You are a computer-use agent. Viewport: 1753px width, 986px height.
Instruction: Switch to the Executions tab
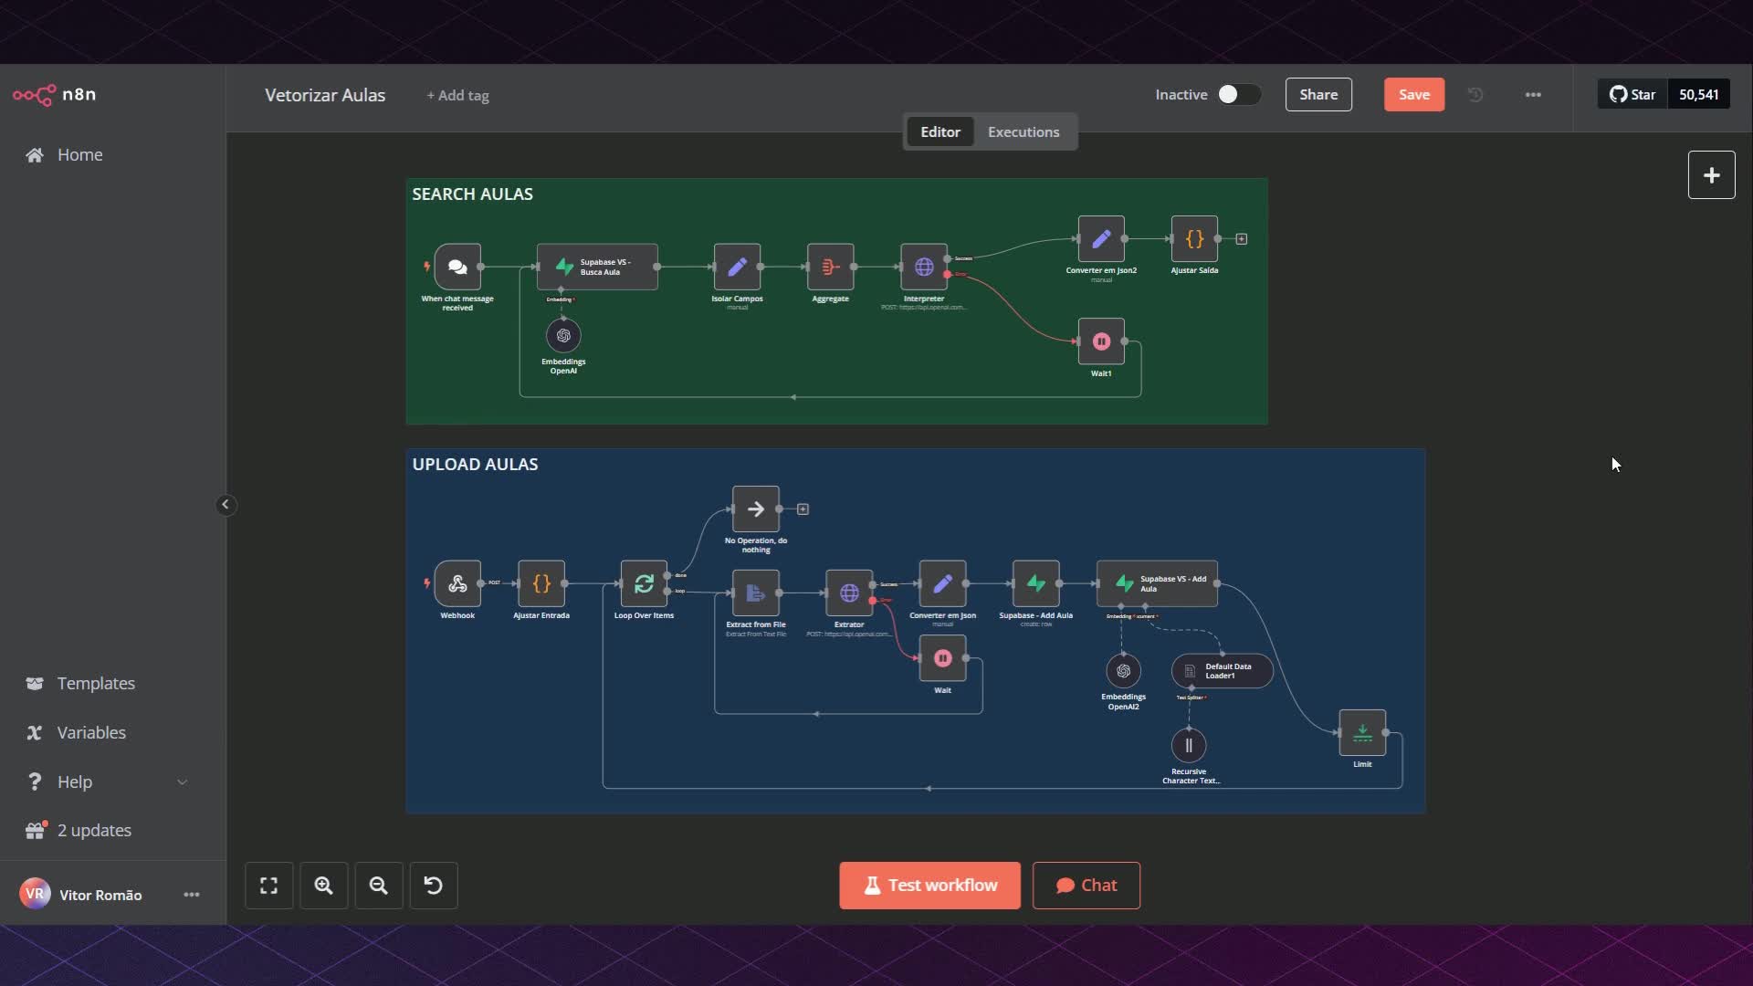[1023, 132]
